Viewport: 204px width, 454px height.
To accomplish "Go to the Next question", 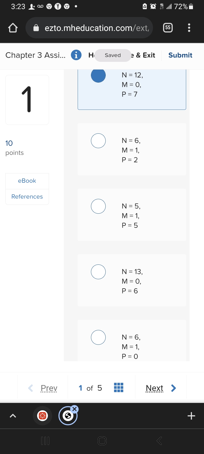I will 160,388.
